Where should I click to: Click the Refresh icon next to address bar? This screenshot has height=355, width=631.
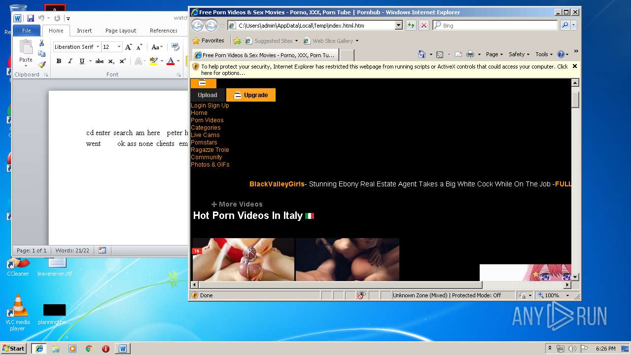coord(411,25)
